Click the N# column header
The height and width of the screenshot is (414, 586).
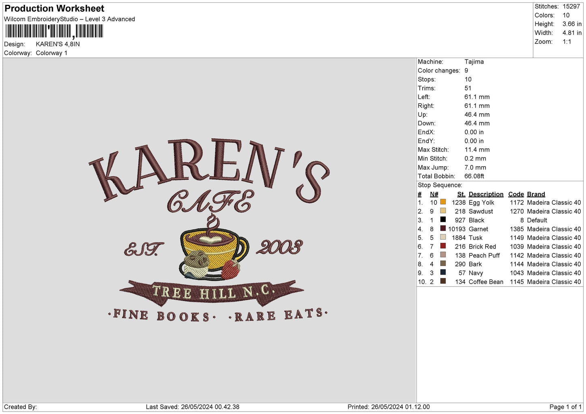(434, 194)
